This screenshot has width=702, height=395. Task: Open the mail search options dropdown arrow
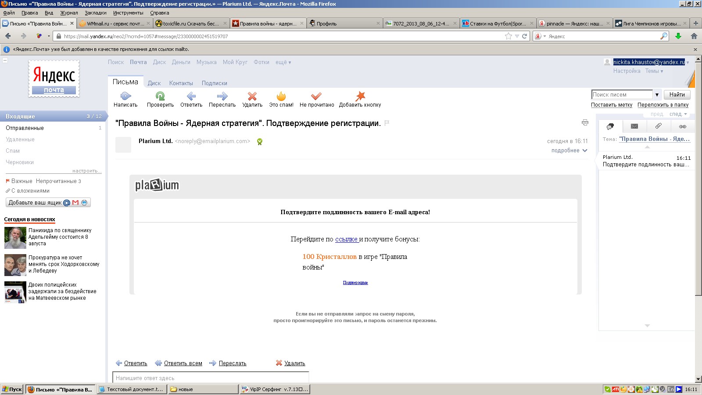tap(657, 94)
